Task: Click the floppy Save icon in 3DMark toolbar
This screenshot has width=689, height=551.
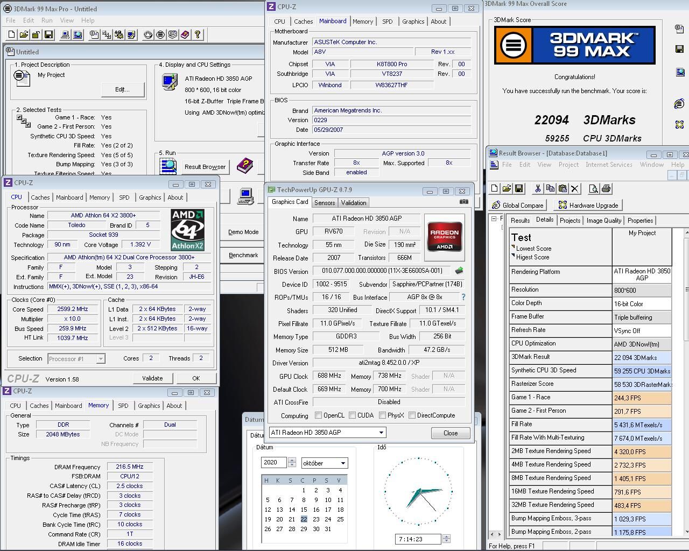Action: tap(48, 34)
